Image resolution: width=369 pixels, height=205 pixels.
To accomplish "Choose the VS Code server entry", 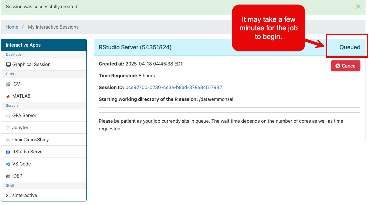I will 22,164.
